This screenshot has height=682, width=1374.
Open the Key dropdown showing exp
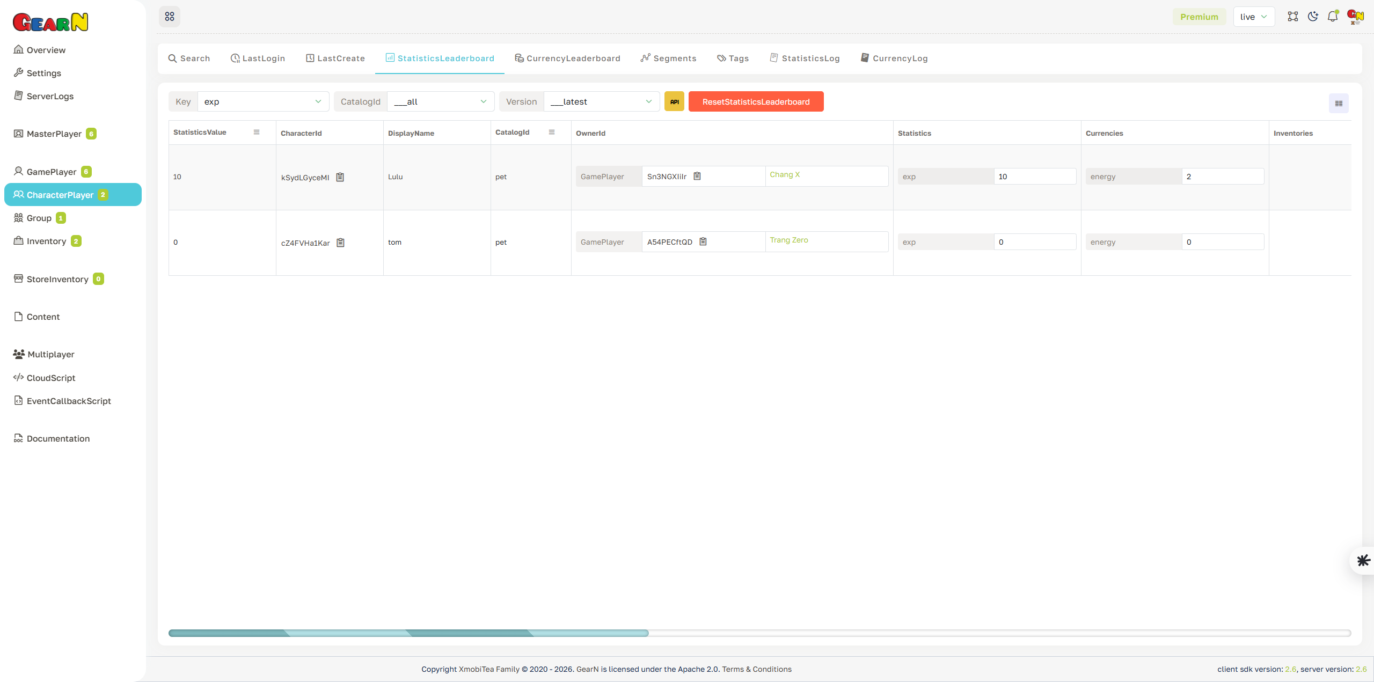tap(262, 101)
